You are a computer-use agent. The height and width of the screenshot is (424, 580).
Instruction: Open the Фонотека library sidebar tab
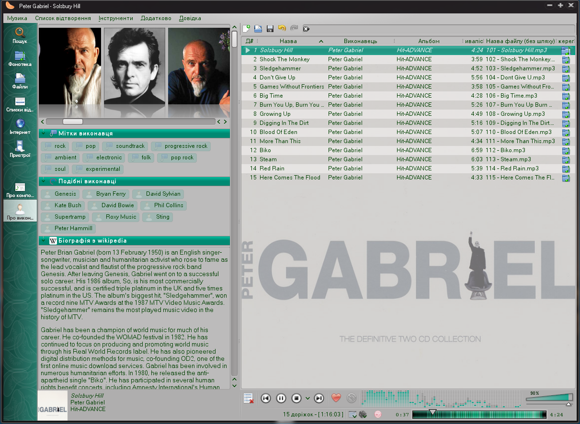(x=20, y=59)
